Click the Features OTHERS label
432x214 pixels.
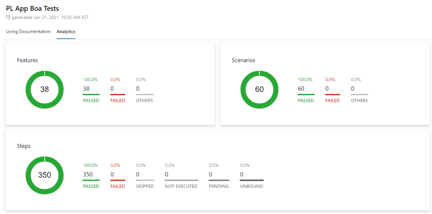(x=144, y=101)
